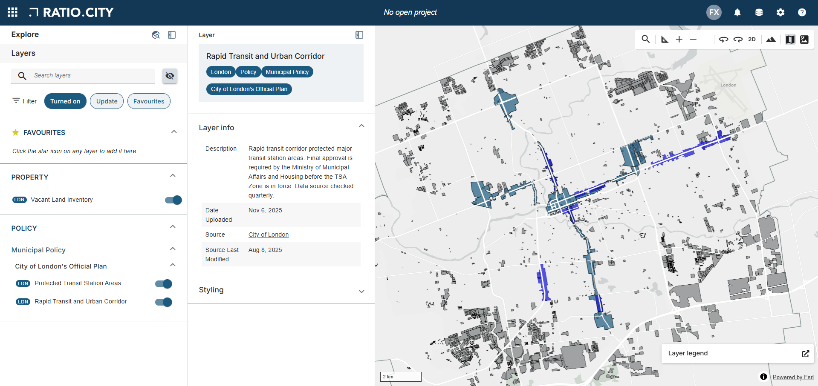Expand the Styling section
This screenshot has width=818, height=386.
(361, 291)
